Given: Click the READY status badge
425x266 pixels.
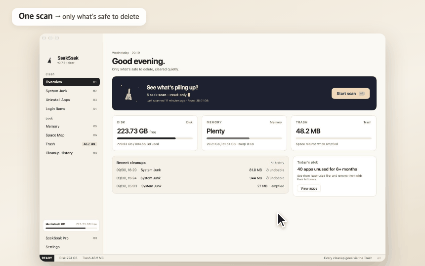Looking at the screenshot, I should (47, 258).
